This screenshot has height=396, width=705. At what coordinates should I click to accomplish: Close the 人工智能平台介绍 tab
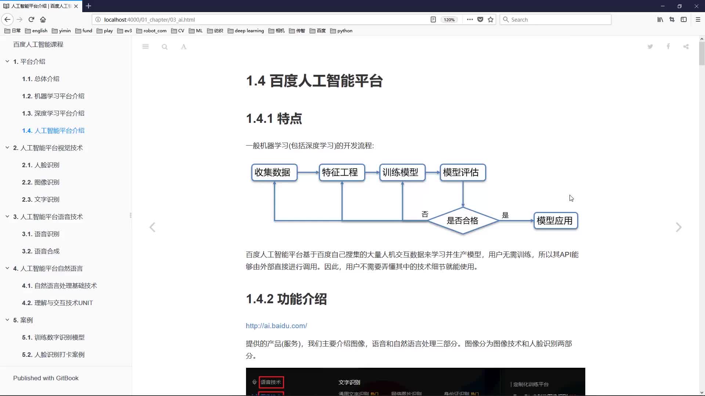pyautogui.click(x=76, y=6)
